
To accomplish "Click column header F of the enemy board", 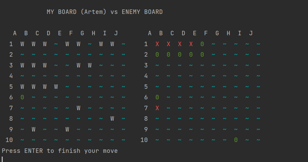I will pyautogui.click(x=206, y=33).
